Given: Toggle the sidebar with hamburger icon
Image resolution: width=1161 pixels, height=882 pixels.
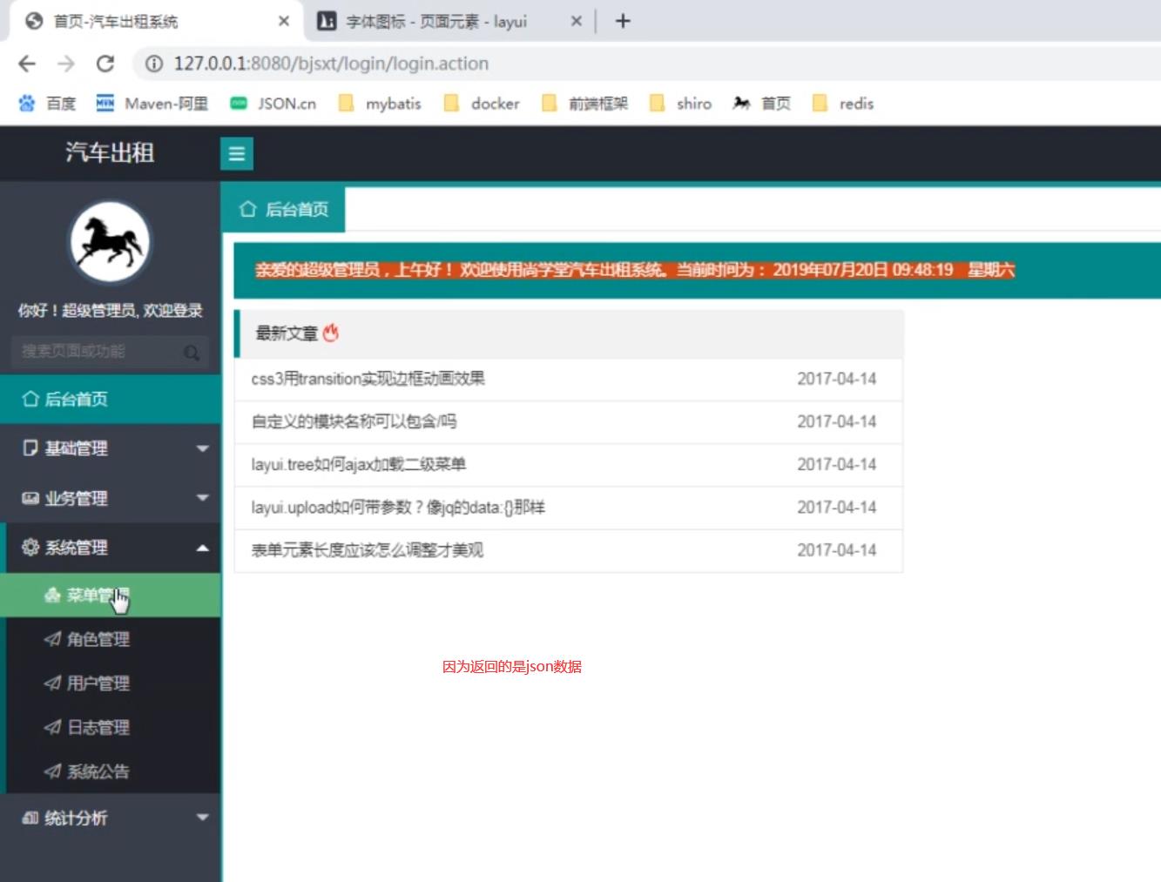Looking at the screenshot, I should click(x=236, y=154).
